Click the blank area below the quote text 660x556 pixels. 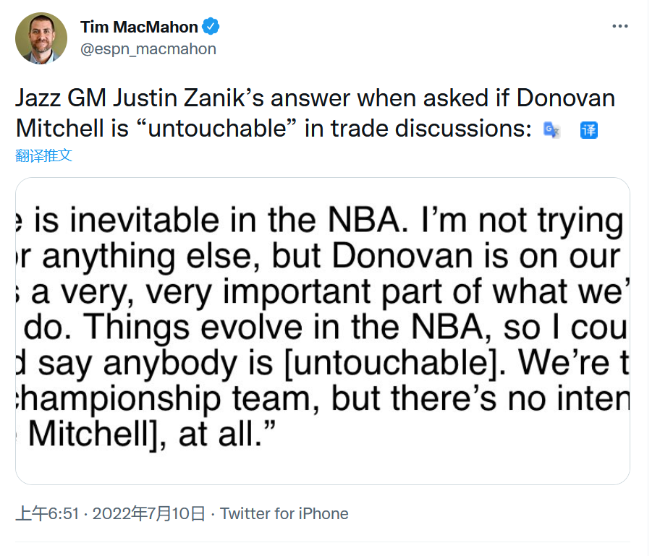(323, 467)
